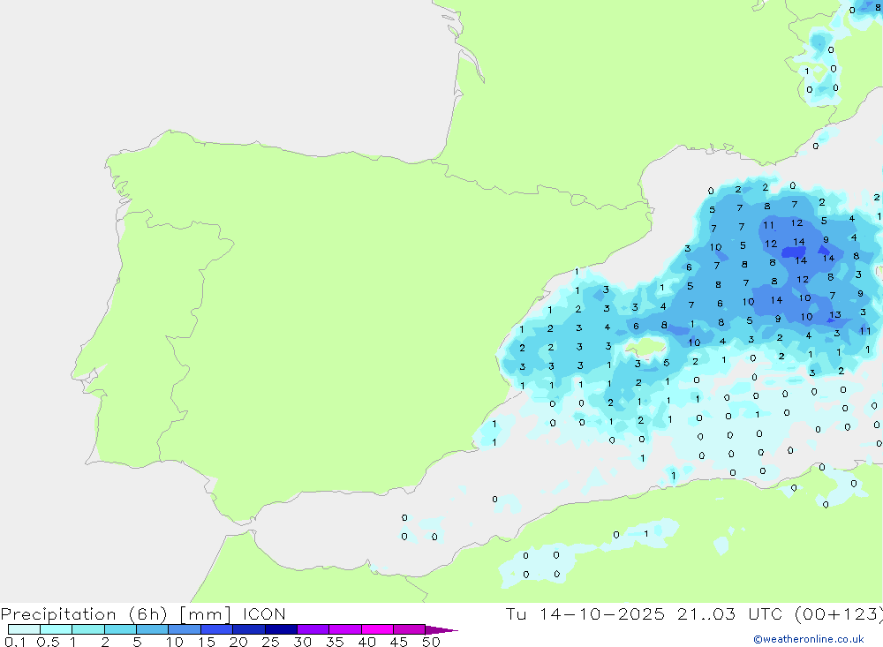Screen dimensions: 883x647
Task: Select legend color between 5 and 10
Action: (153, 629)
